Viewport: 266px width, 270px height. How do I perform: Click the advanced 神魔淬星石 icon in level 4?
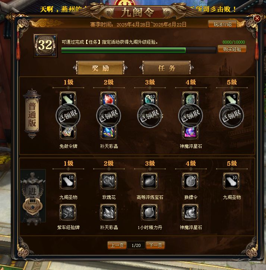point(190,212)
